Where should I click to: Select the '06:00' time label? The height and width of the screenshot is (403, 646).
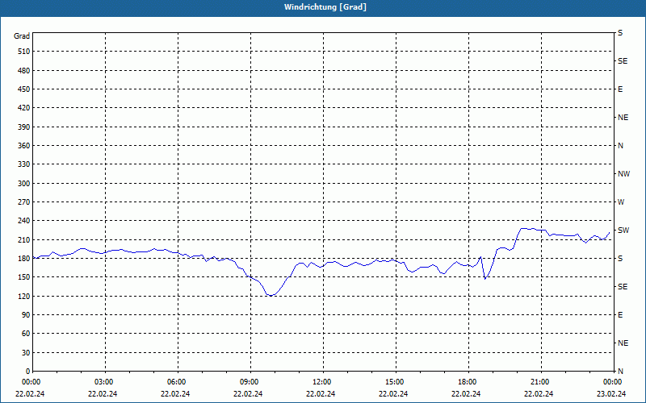(x=178, y=382)
